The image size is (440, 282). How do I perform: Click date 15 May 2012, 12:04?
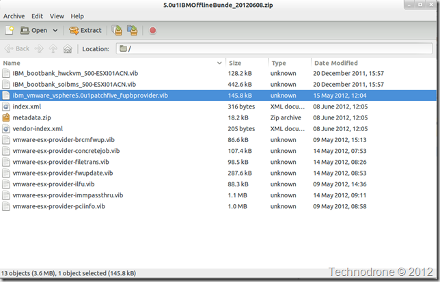(340, 96)
